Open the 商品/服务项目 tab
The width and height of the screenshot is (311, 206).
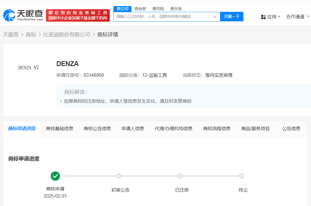point(255,129)
